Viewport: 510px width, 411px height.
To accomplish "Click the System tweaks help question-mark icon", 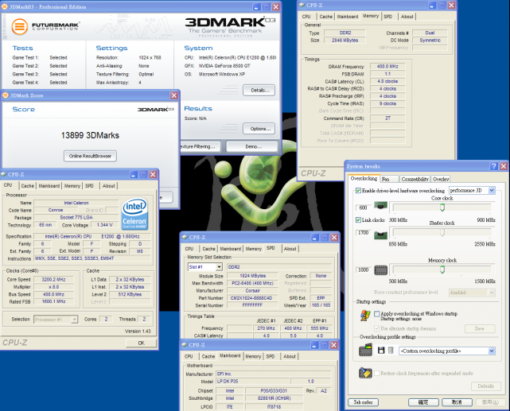I will coord(494,166).
